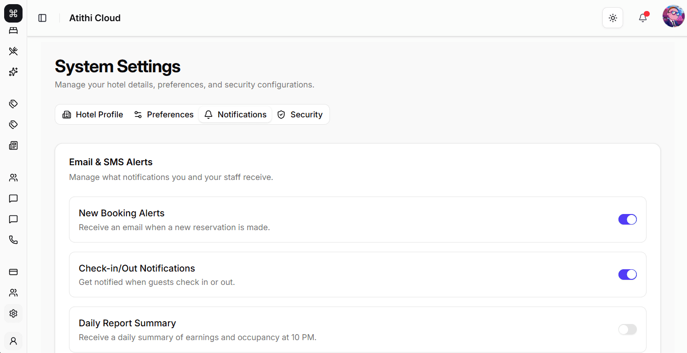687x353 pixels.
Task: Click the Atithi Cloud app title
Action: click(x=95, y=18)
